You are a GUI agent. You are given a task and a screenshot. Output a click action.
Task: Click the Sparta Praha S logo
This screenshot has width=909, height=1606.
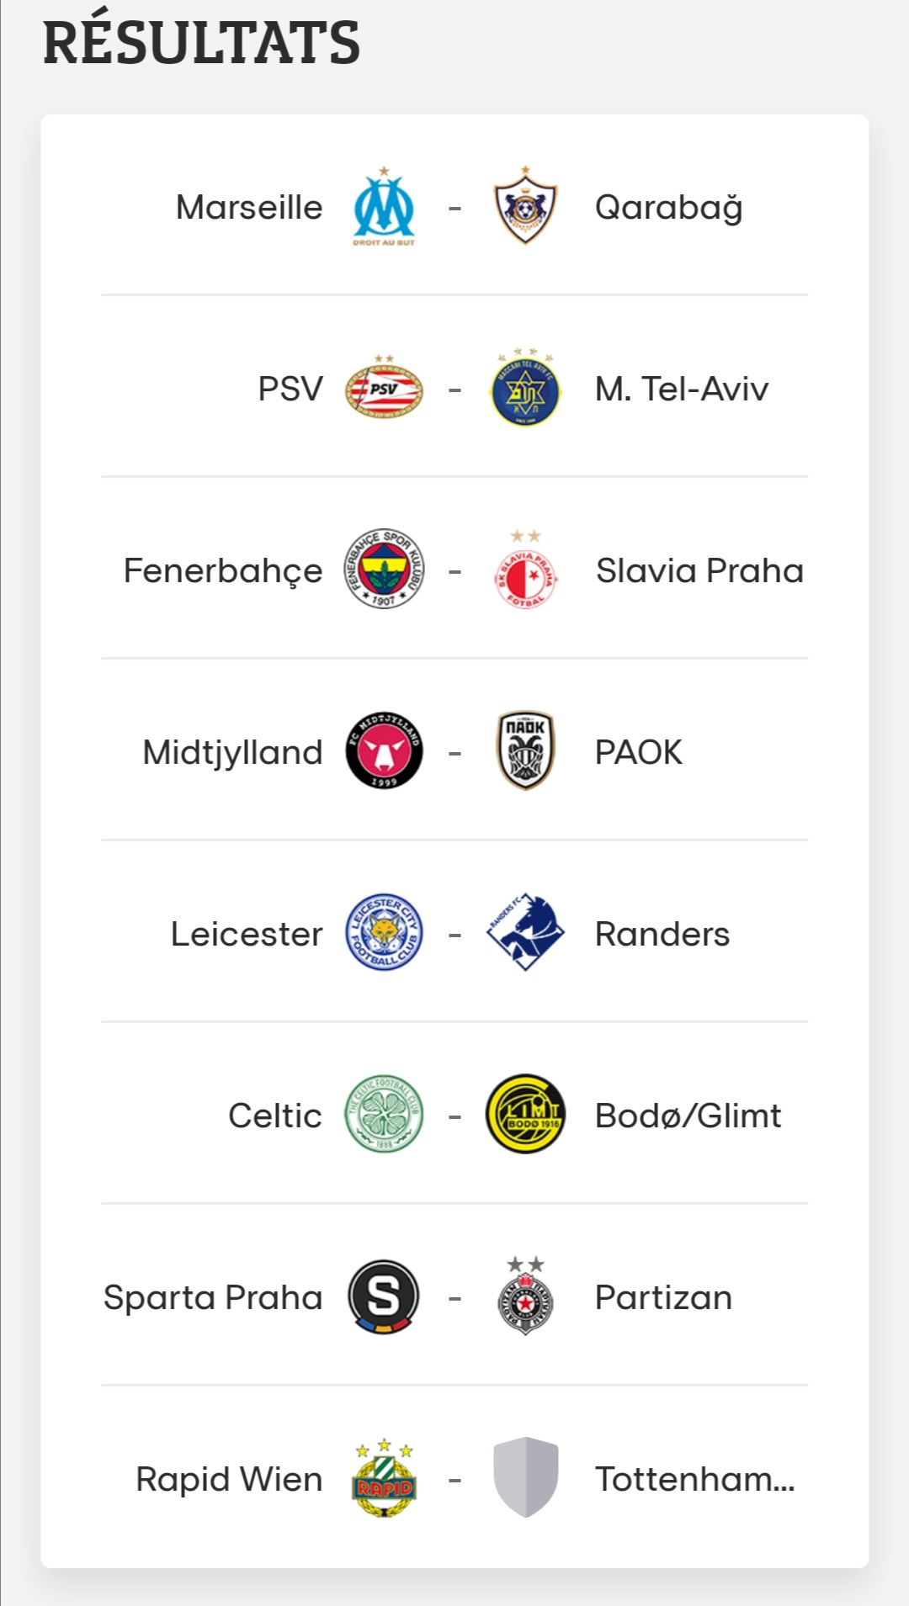tap(384, 1296)
